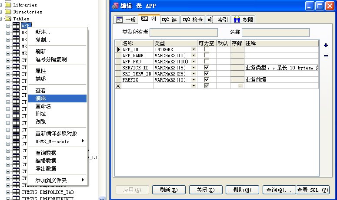Choose 重命名 from context menu
The image size is (337, 200).
(57, 106)
